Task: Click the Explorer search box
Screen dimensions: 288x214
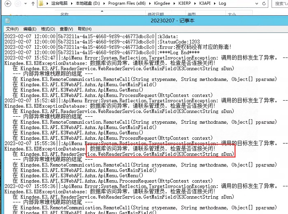Action: (280, 3)
